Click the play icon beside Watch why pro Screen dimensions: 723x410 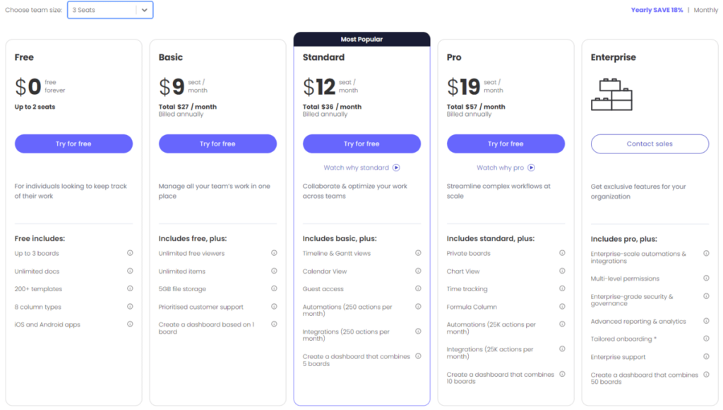pos(531,168)
